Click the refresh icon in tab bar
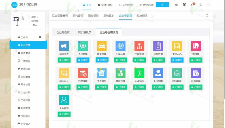The height and width of the screenshot is (128, 225). click(x=207, y=15)
